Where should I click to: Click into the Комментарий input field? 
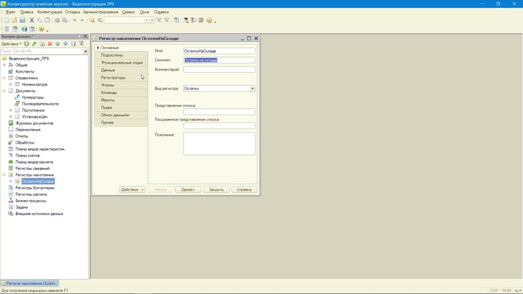(219, 69)
